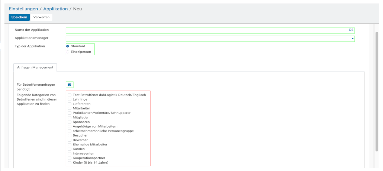Select Kinder (0 bis 14 Jahre) checkbox
The width and height of the screenshot is (383, 171).
(70, 162)
